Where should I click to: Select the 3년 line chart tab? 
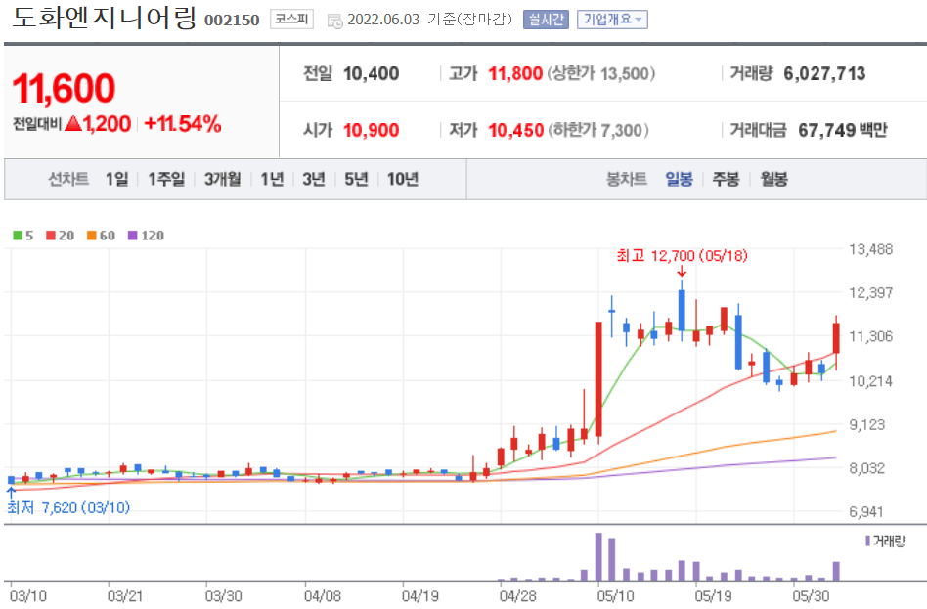tap(314, 179)
